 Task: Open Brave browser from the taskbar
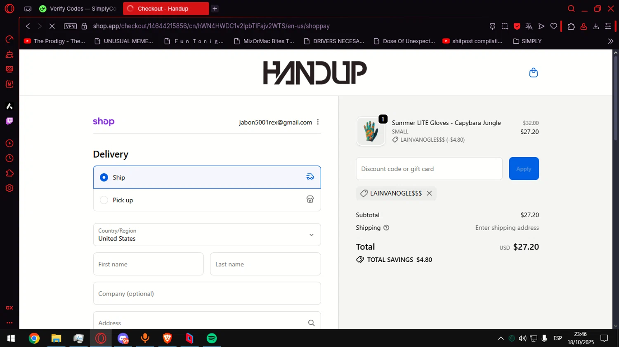point(167,338)
